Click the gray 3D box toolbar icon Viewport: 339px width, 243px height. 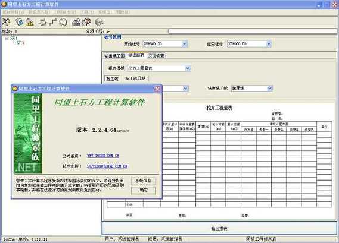[x=99, y=22]
